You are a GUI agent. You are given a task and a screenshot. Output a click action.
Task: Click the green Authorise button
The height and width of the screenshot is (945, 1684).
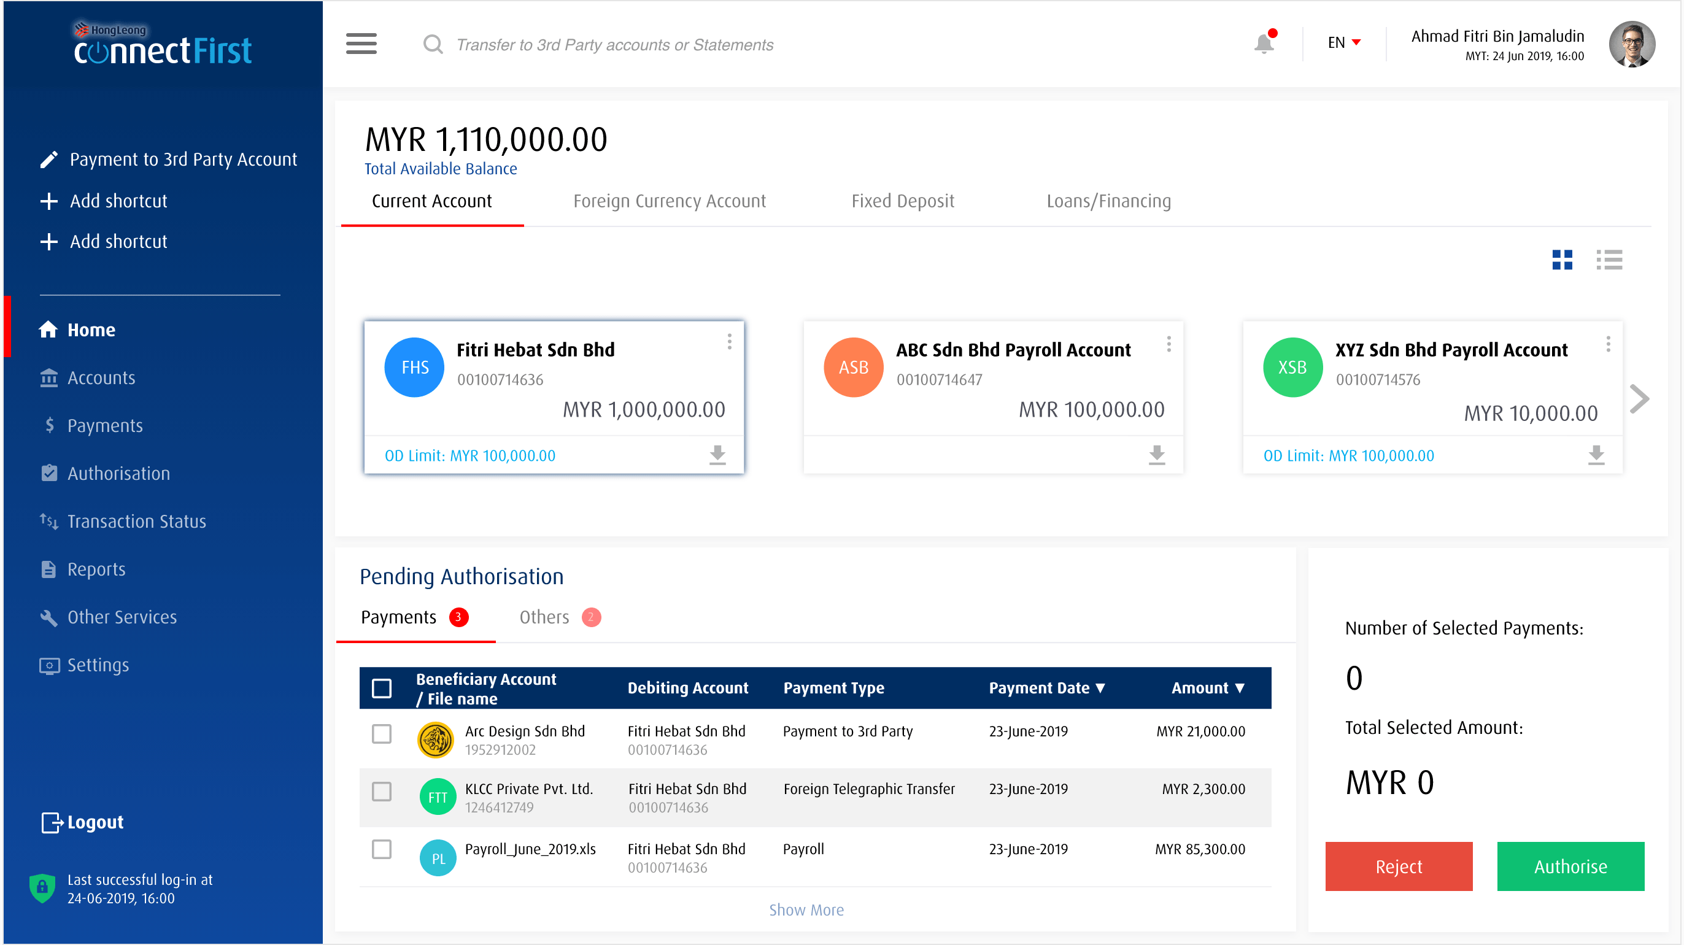click(x=1570, y=866)
